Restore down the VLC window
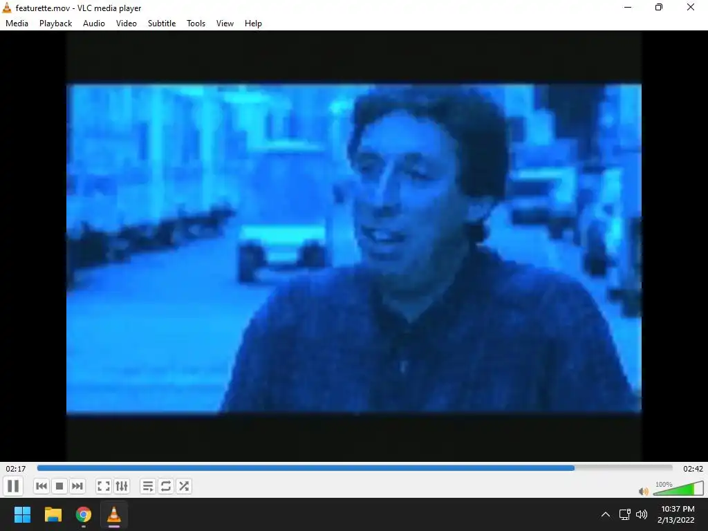The image size is (708, 531). pyautogui.click(x=659, y=7)
